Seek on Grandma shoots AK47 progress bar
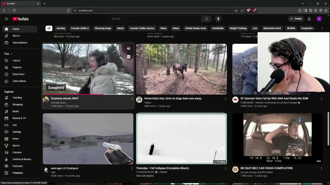 [88, 94]
